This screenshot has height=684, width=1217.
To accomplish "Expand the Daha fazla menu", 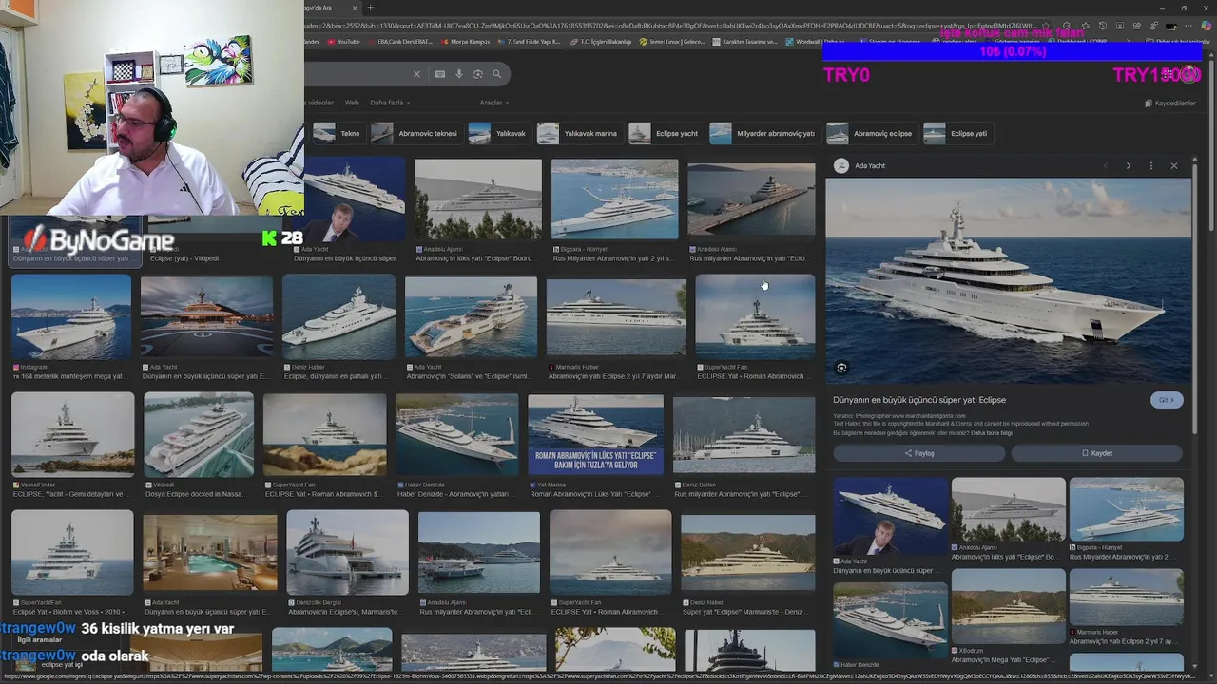I will pyautogui.click(x=390, y=103).
